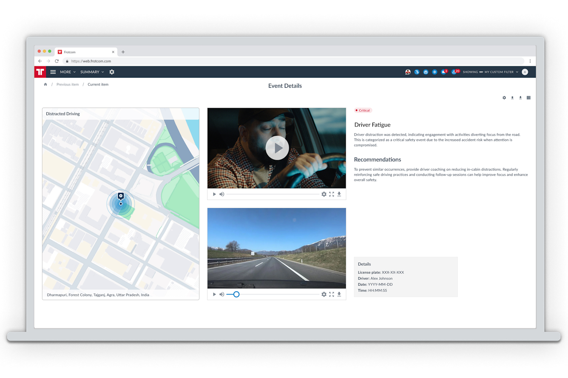The width and height of the screenshot is (568, 378).
Task: Click the columns layout icon
Action: coord(528,98)
